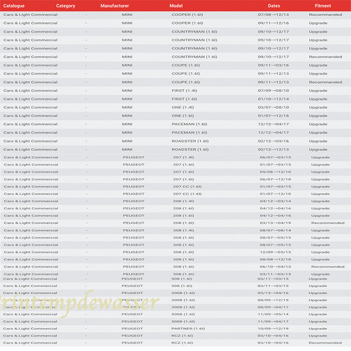Click MINI in the FIRST (1.6l) row
This screenshot has width=351, height=351.
tap(127, 99)
